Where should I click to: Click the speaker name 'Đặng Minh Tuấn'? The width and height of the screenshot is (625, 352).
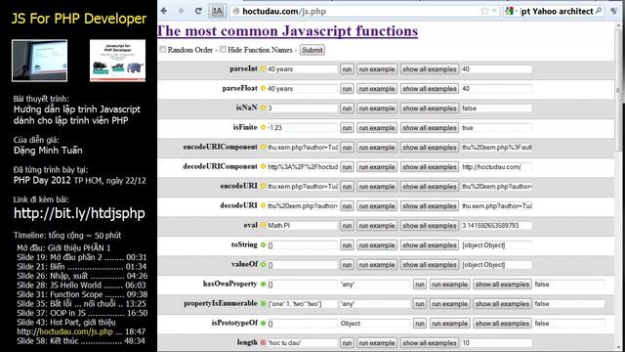48,151
